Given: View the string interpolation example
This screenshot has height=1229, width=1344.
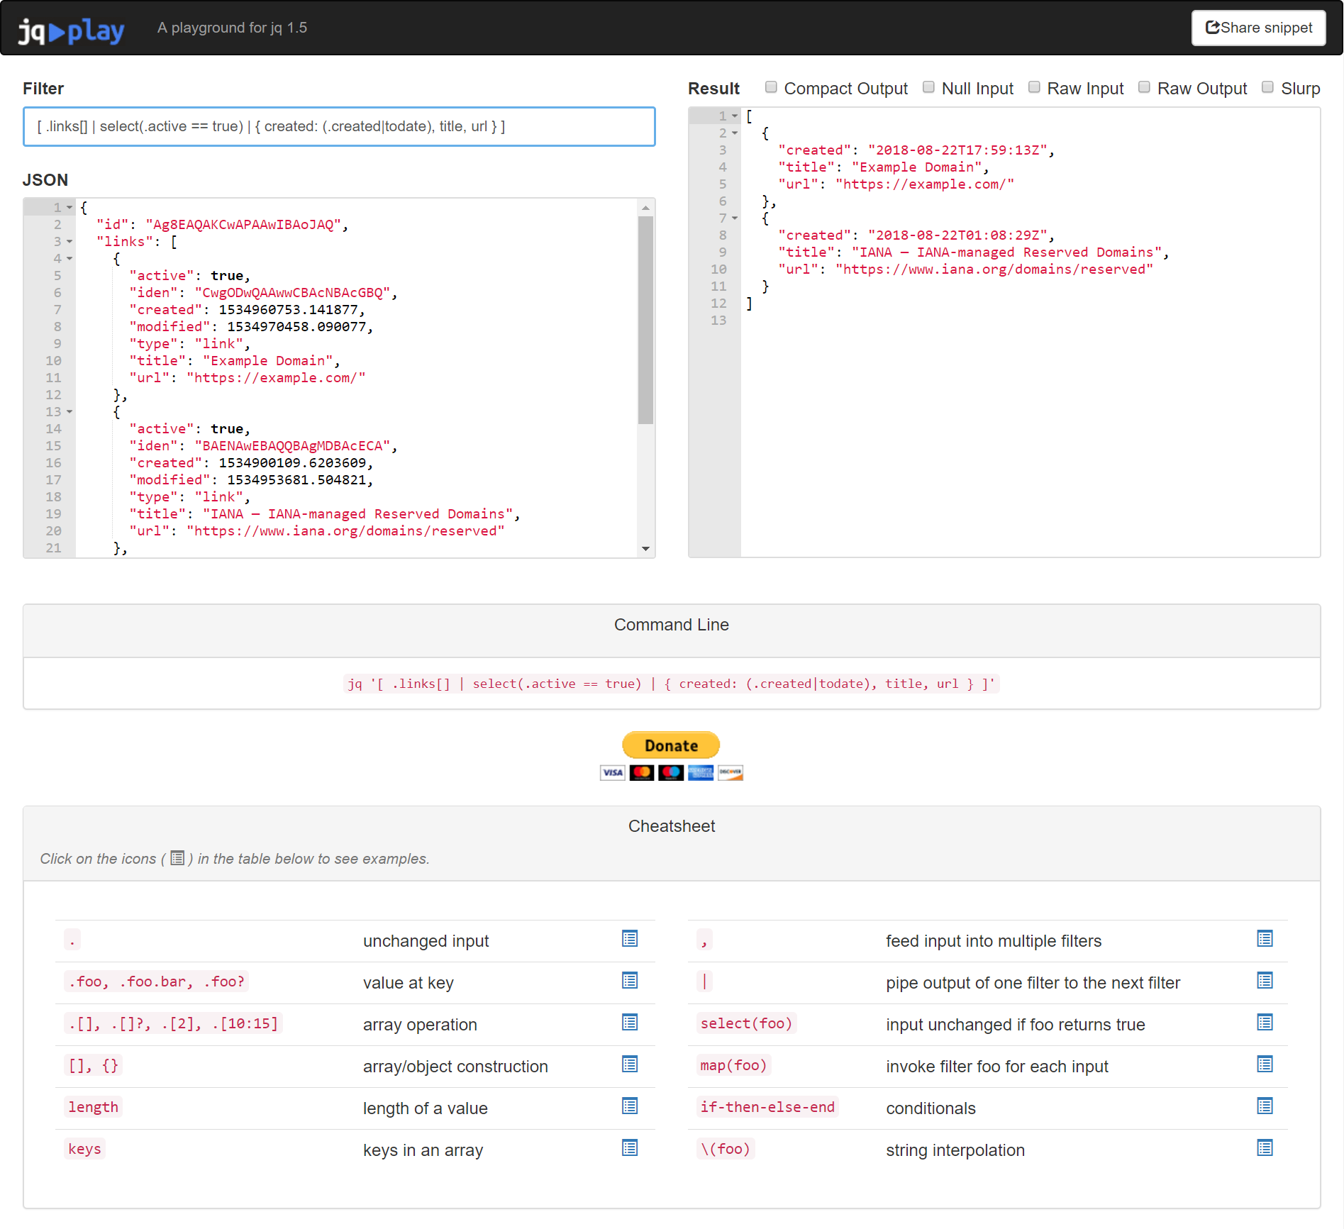Looking at the screenshot, I should click(x=1265, y=1147).
